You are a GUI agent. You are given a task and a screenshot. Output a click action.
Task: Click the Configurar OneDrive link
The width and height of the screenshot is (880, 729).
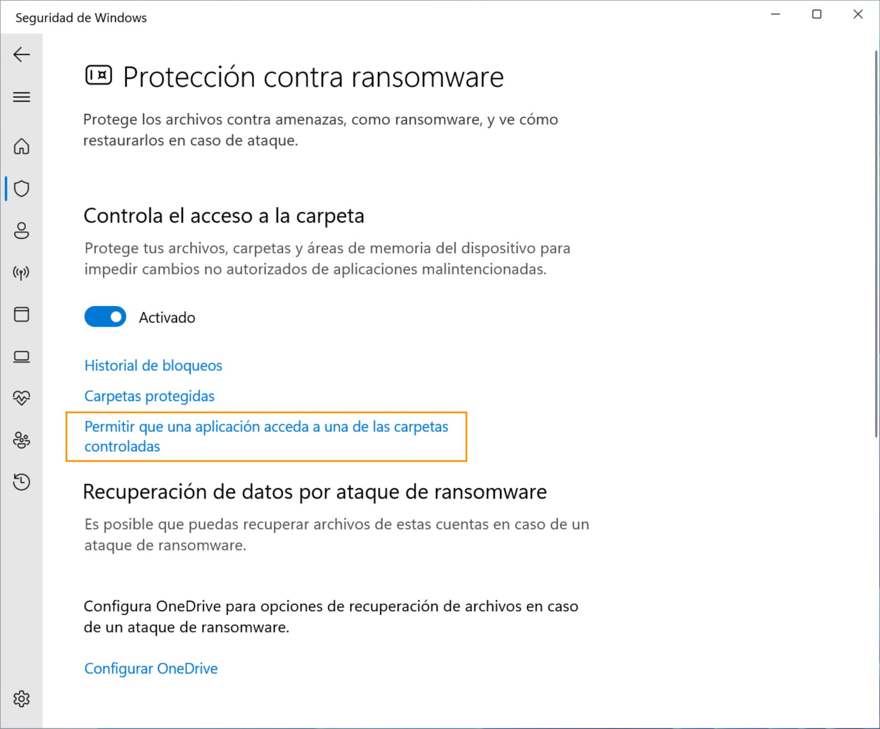click(x=151, y=668)
